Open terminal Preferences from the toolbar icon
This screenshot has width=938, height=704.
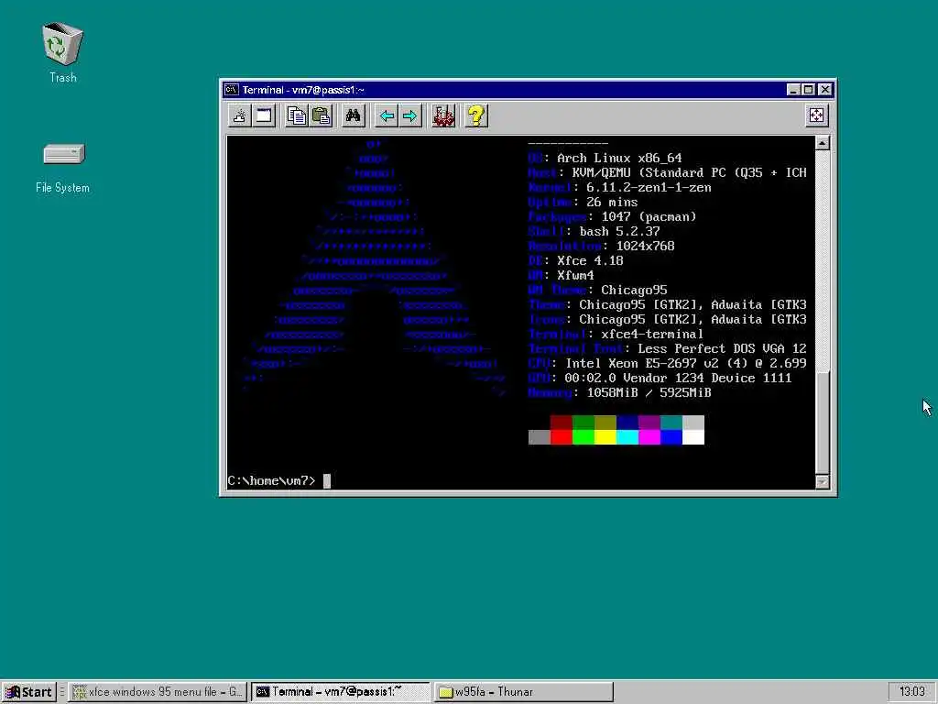pyautogui.click(x=443, y=115)
